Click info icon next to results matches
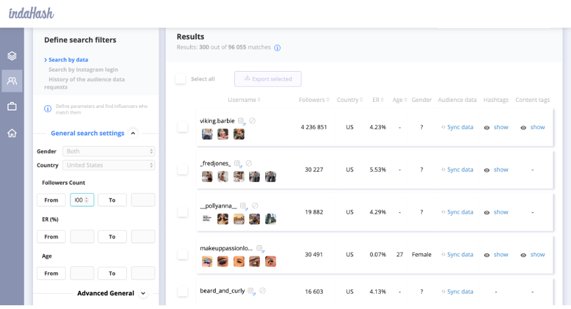The image size is (571, 309). tap(278, 48)
